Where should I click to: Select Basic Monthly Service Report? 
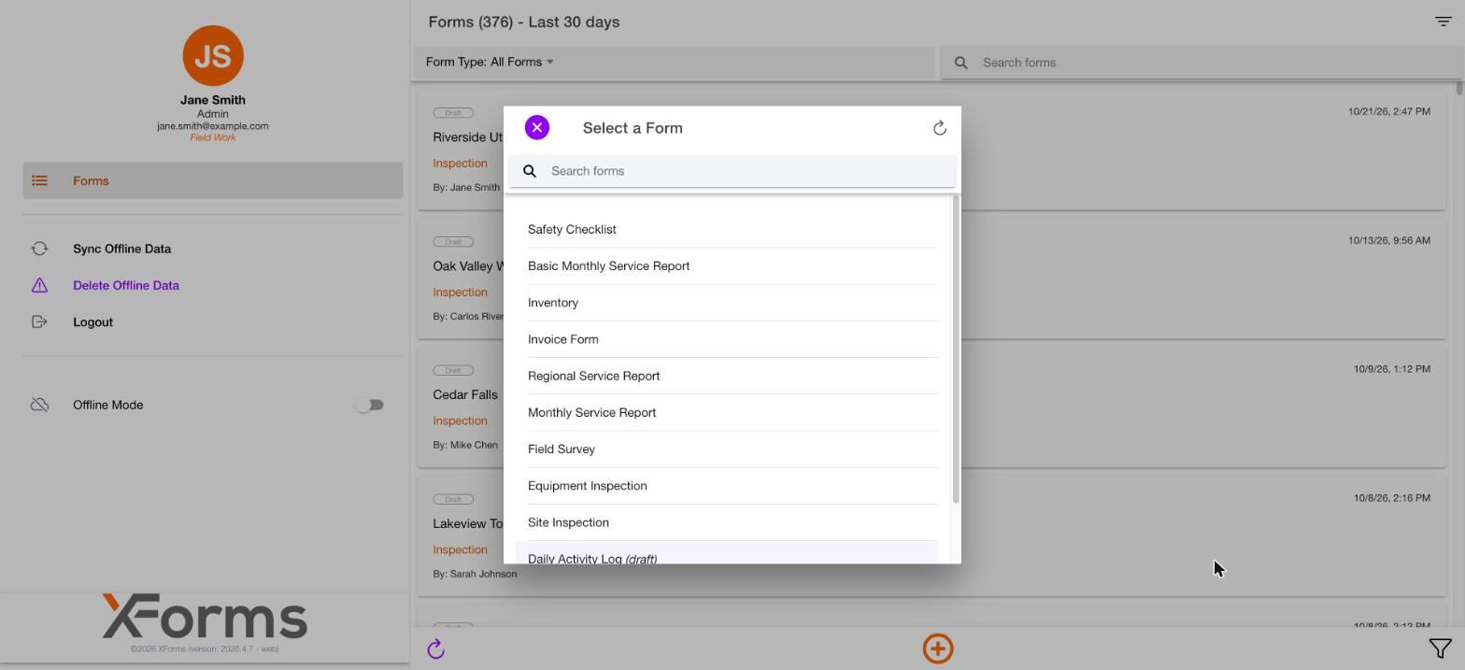tap(732, 266)
